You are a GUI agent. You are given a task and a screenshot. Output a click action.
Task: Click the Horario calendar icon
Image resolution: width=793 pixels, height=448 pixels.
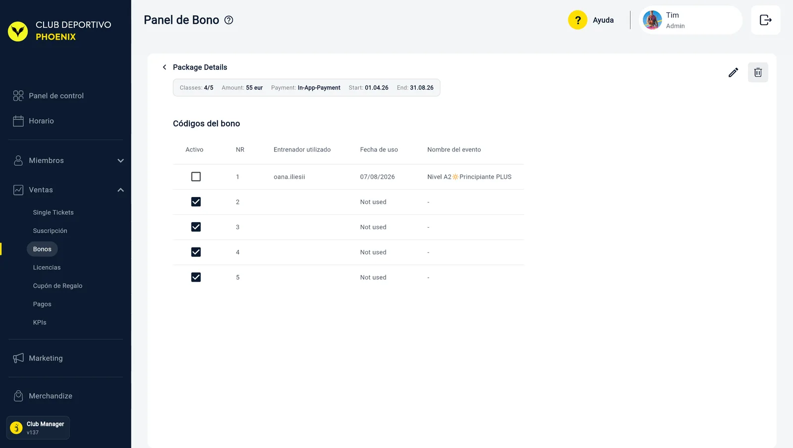(x=18, y=121)
